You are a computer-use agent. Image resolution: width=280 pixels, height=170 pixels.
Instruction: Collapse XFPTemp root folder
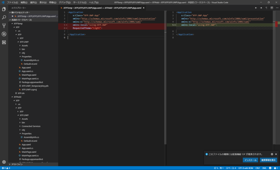(x=33, y=24)
